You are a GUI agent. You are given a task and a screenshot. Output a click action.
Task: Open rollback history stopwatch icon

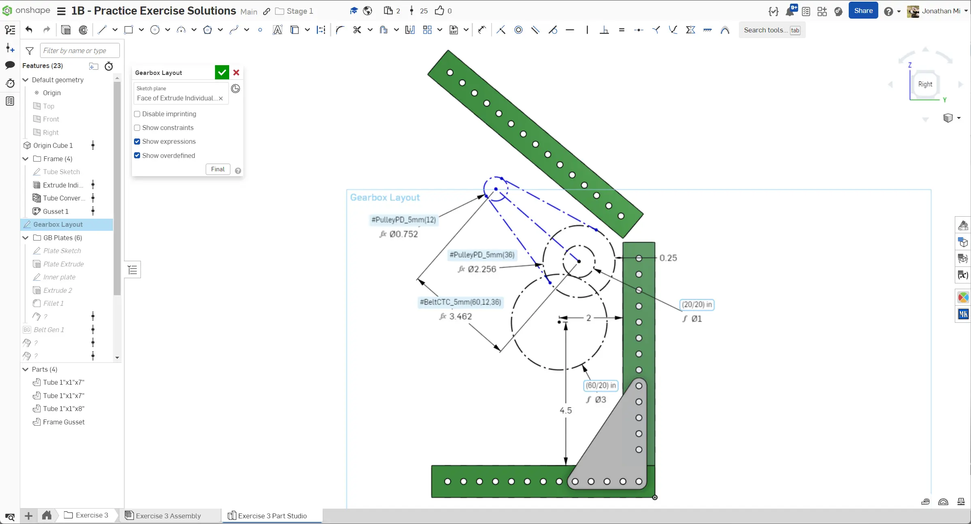pos(109,66)
